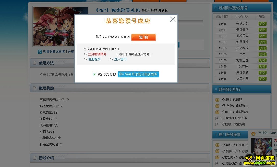Open the 街机三国 entry
The width and height of the screenshot is (277, 167).
click(x=242, y=60)
